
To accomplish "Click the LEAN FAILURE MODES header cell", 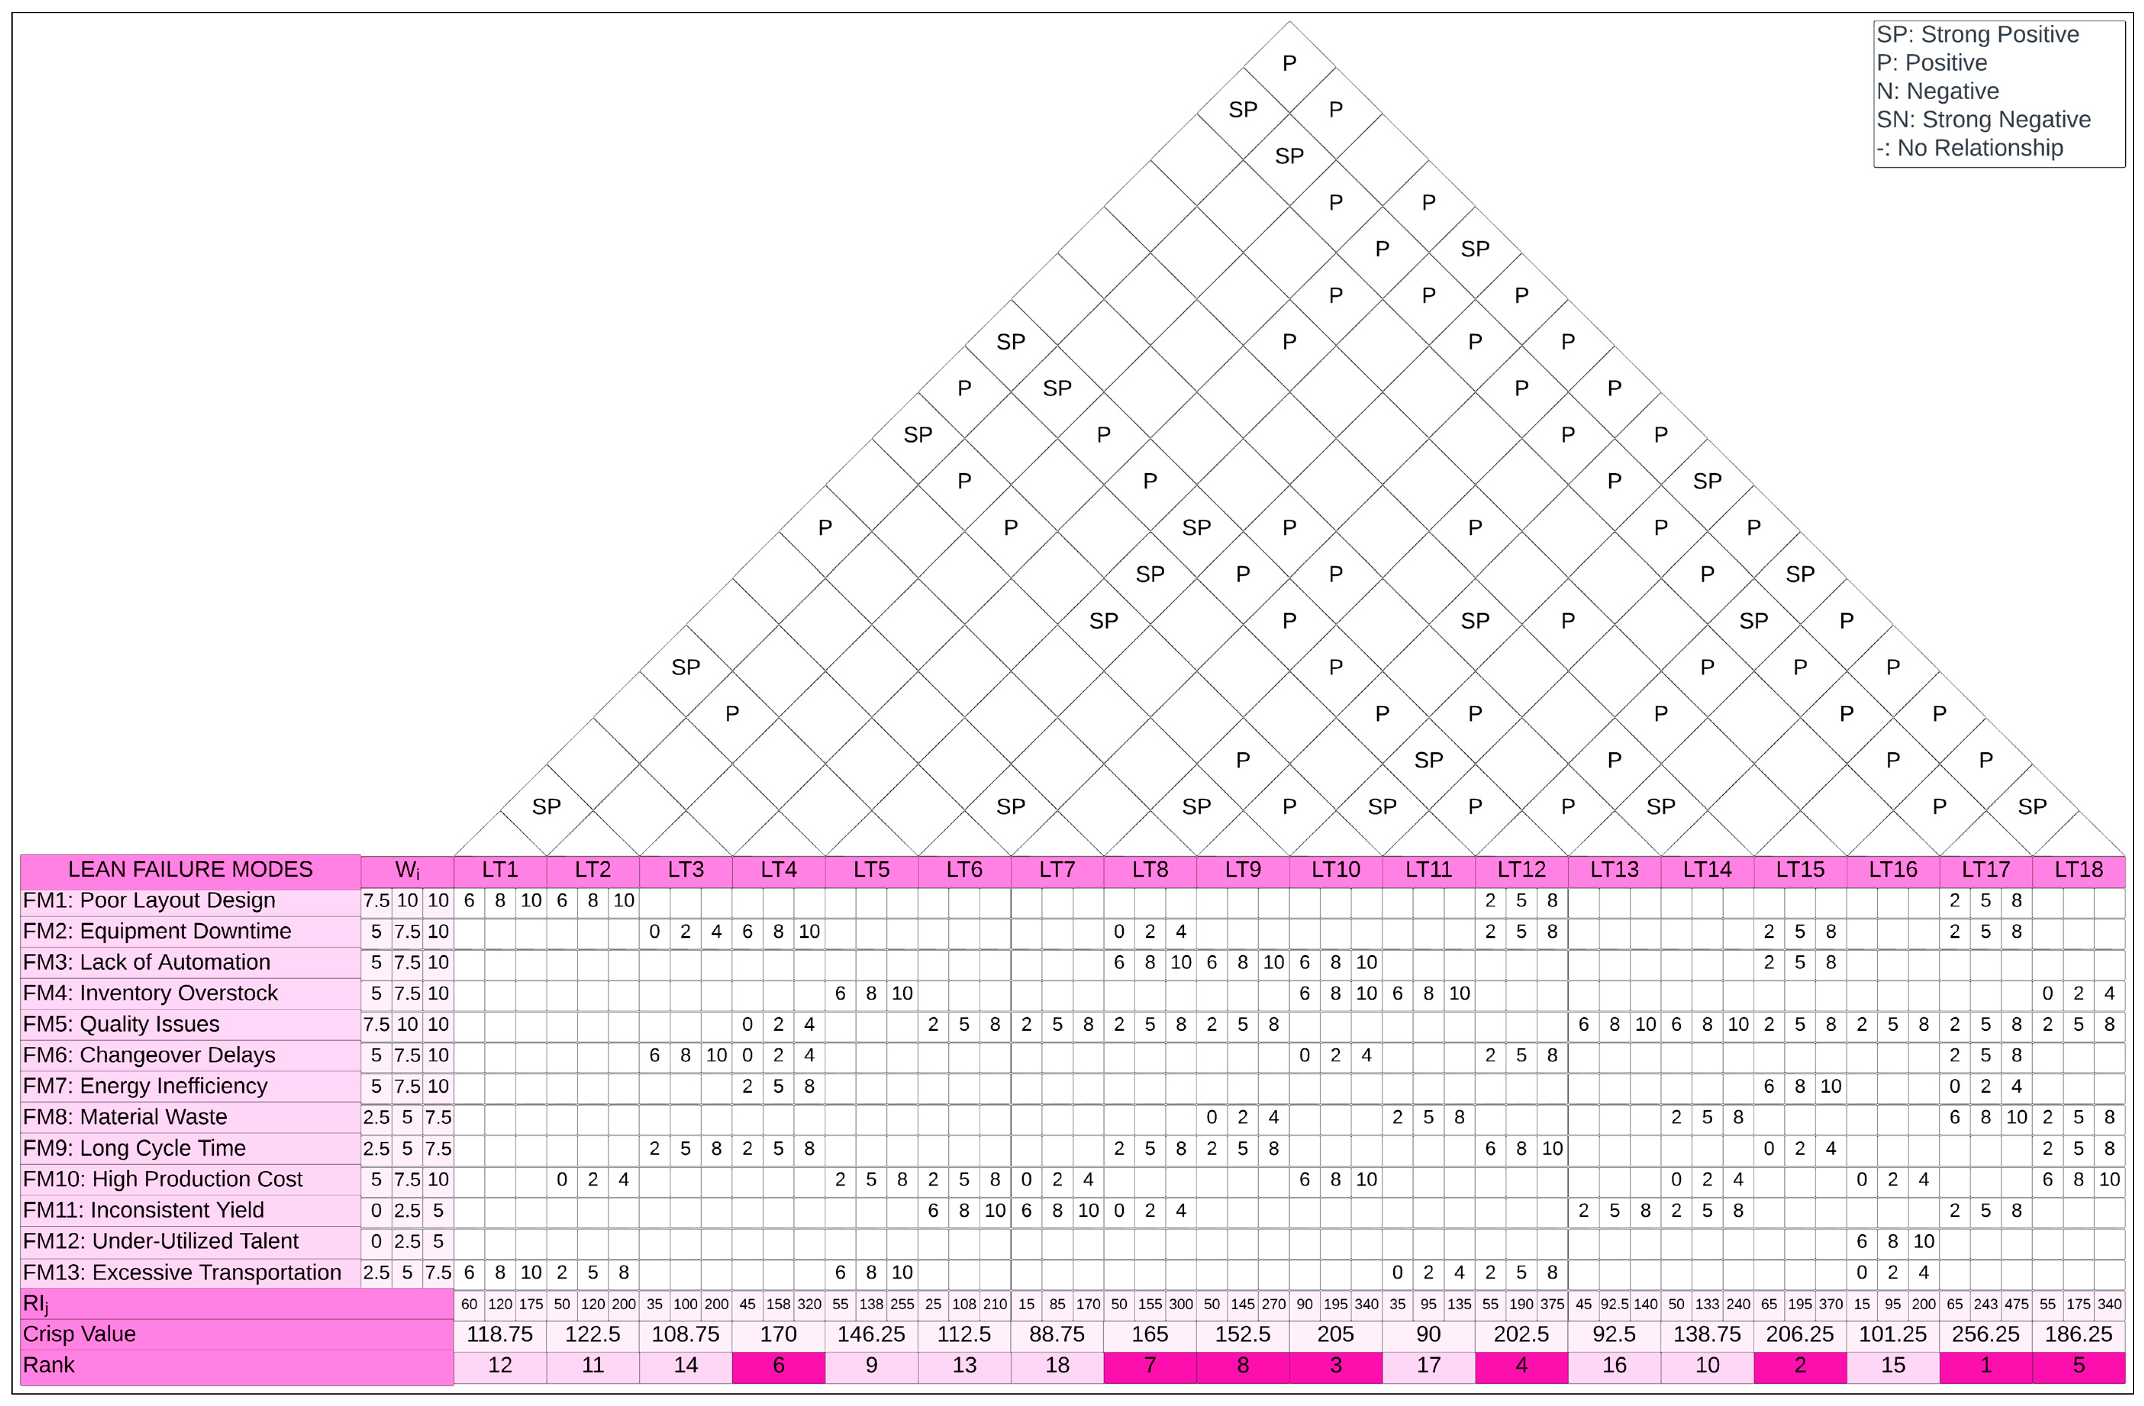I will click(190, 870).
